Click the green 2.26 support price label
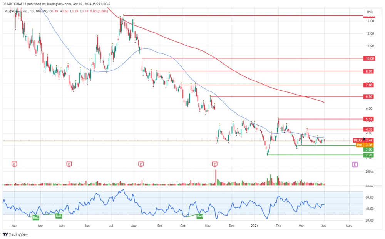This screenshot has height=239, width=385. [x=369, y=155]
